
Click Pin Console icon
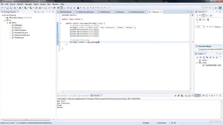point(203,96)
